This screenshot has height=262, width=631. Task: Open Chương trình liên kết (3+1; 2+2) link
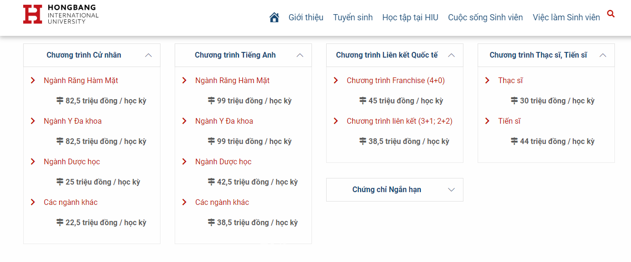pyautogui.click(x=400, y=121)
